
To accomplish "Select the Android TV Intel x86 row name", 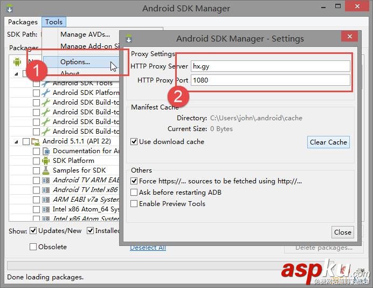I will pyautogui.click(x=85, y=190).
